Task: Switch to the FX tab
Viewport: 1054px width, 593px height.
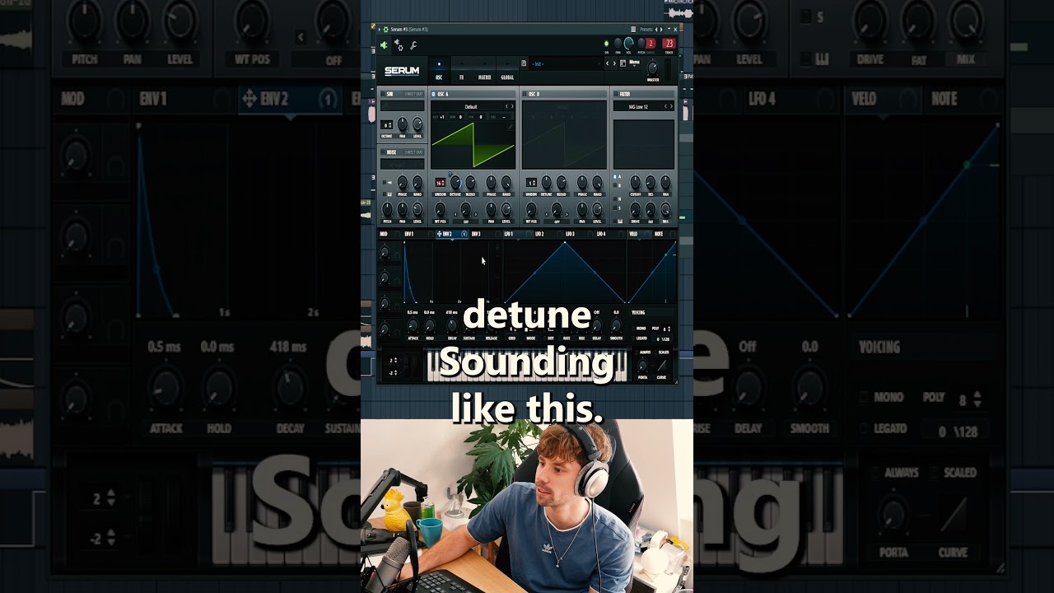Action: pos(461,69)
